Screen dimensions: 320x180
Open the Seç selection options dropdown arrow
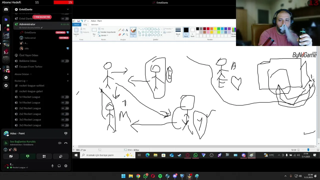(94, 36)
